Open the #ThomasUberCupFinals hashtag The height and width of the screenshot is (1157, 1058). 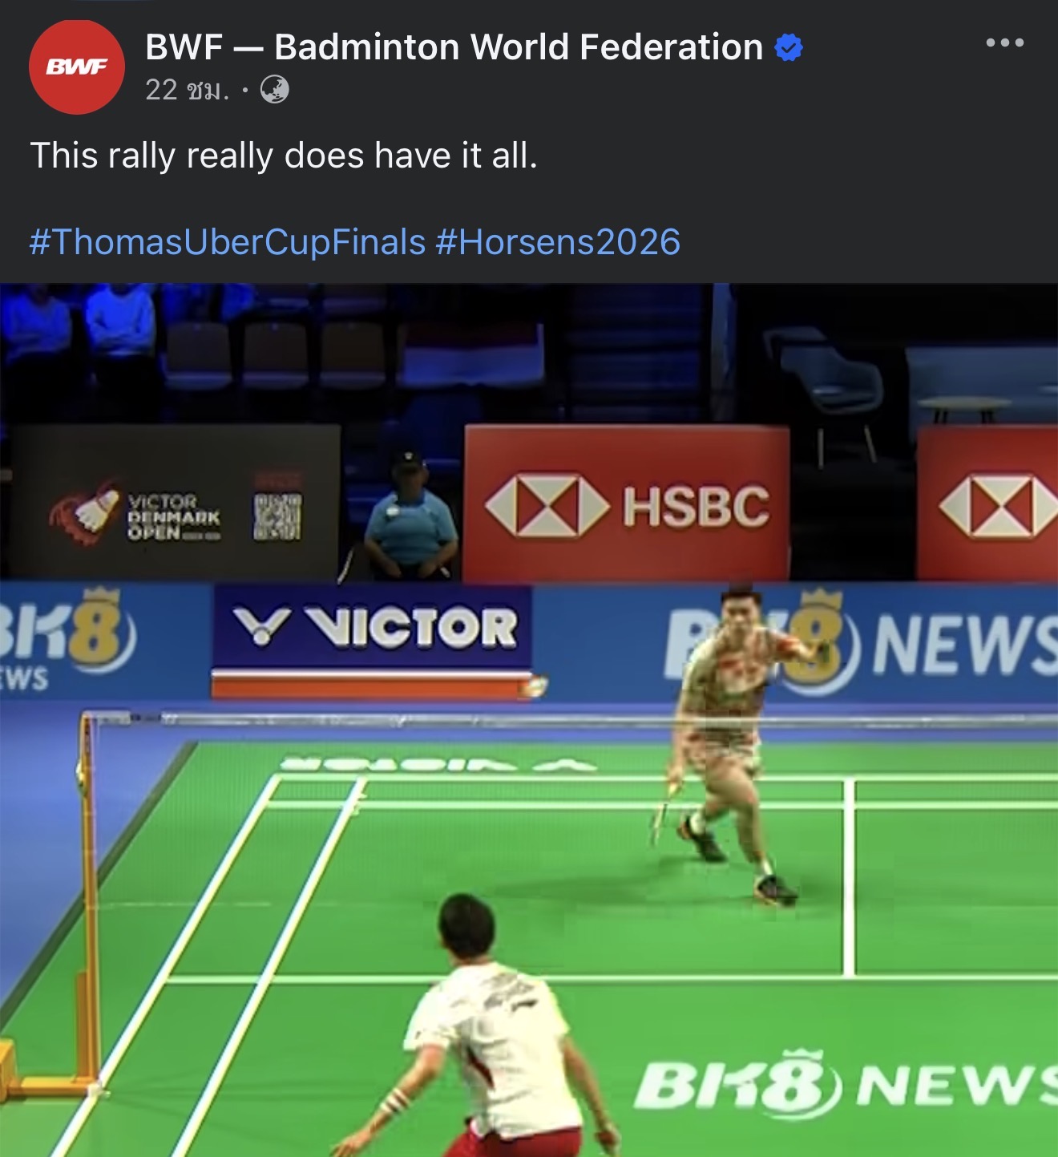228,241
